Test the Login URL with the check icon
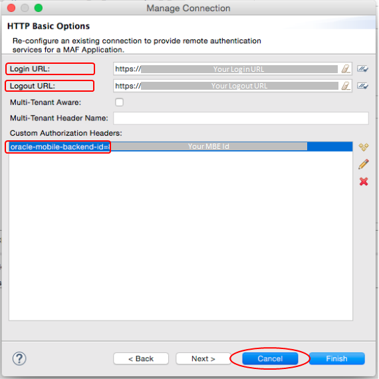Viewport: 379px width, 379px height. click(x=362, y=69)
